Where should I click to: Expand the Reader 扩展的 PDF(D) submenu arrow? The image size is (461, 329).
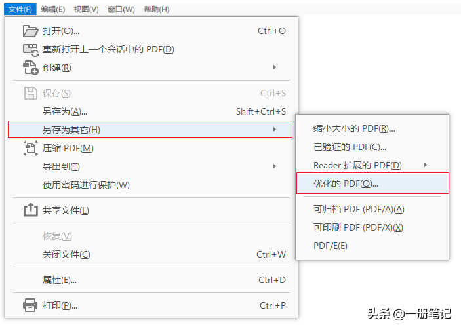(x=426, y=165)
